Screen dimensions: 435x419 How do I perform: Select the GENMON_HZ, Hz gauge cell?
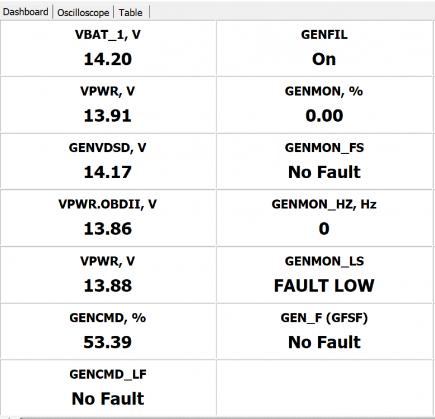pyautogui.click(x=324, y=218)
